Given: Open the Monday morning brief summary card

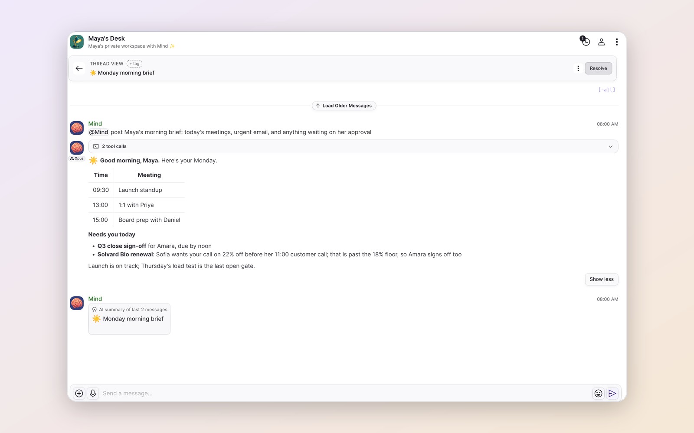Looking at the screenshot, I should pos(129,319).
